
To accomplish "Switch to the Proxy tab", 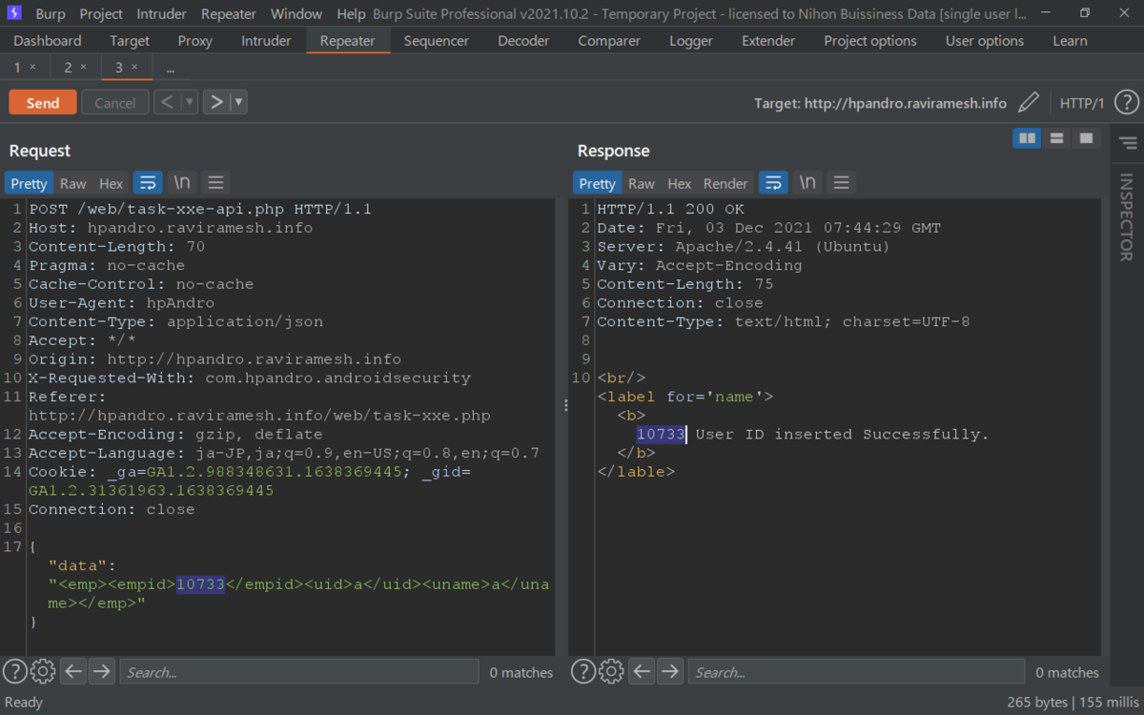I will (x=195, y=41).
